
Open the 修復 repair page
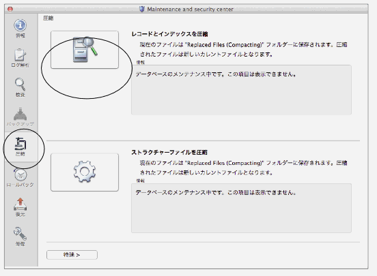click(20, 237)
